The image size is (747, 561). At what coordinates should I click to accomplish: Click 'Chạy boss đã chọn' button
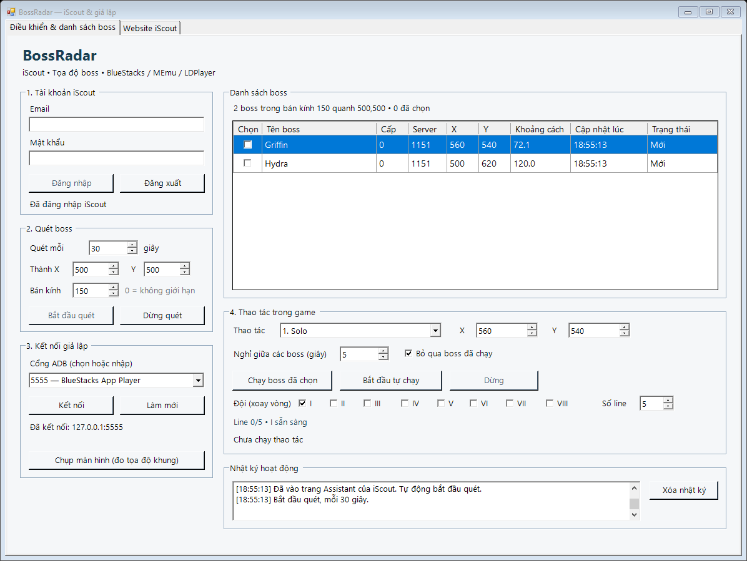click(x=282, y=381)
